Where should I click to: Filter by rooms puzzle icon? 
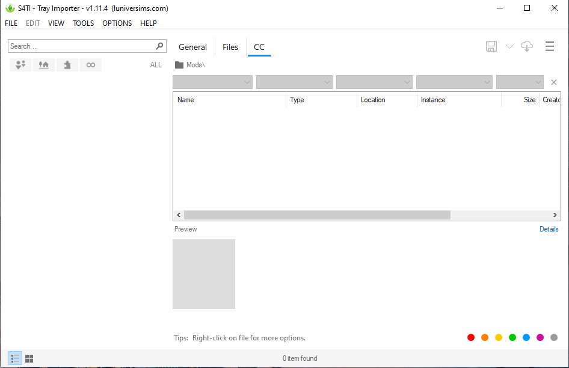[67, 65]
